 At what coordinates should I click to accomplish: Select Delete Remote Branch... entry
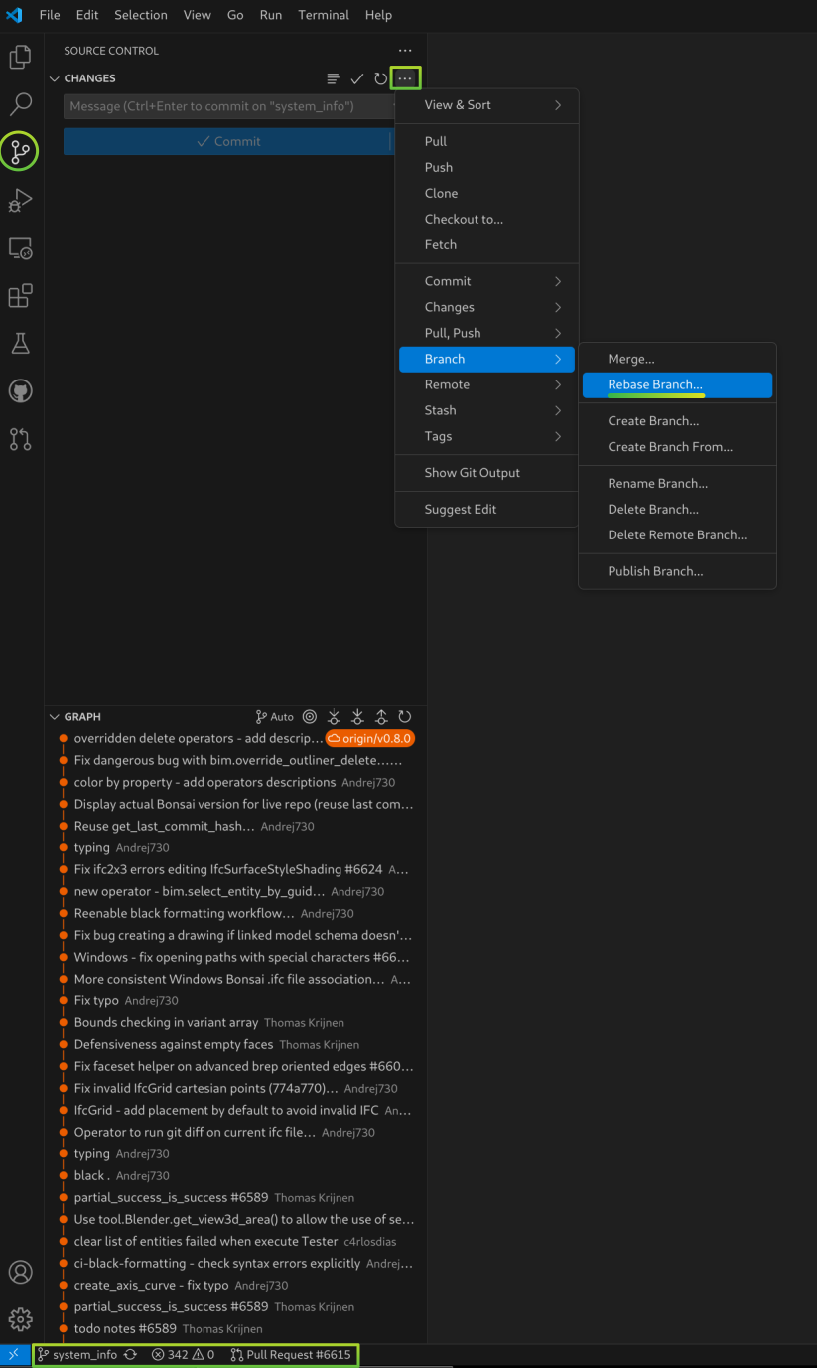[x=677, y=534]
